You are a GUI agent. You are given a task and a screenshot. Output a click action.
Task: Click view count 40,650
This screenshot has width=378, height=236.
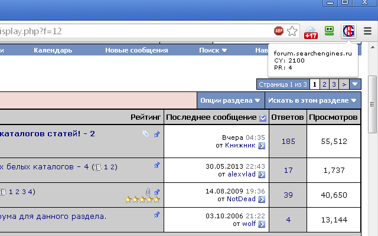click(x=334, y=195)
